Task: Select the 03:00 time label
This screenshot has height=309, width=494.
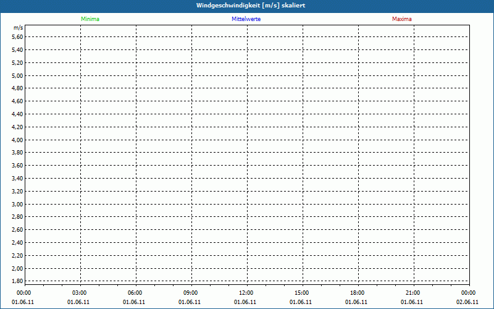Action: (80, 293)
